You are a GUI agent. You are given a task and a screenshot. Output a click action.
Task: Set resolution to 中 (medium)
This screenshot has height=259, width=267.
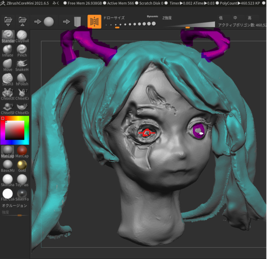(x=235, y=18)
